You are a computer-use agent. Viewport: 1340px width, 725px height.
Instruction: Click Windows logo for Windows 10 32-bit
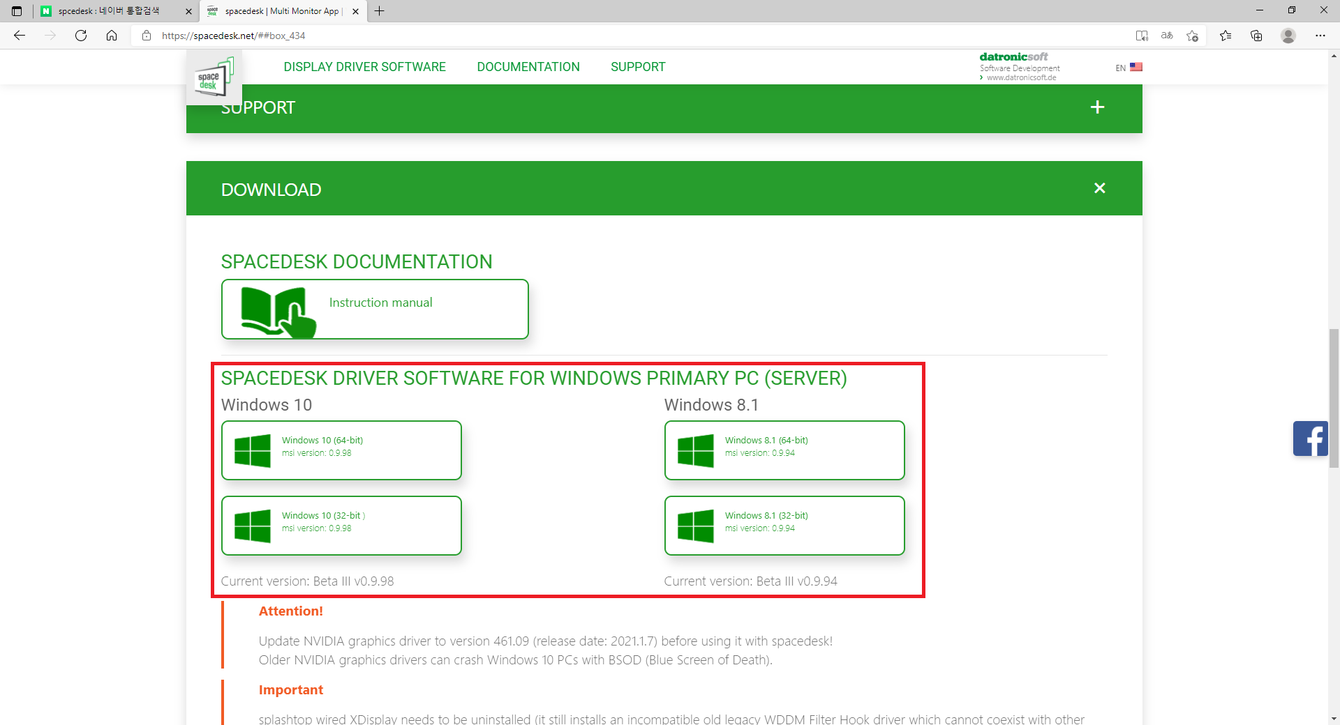252,526
